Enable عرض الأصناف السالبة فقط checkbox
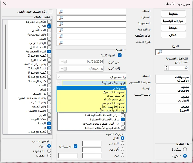 coord(123,115)
